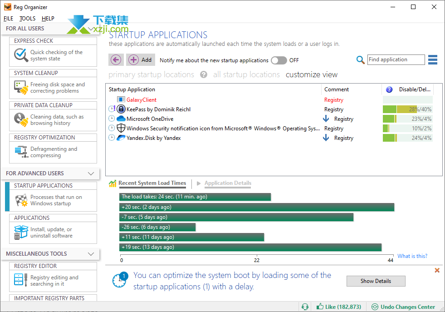The height and width of the screenshot is (312, 445).
Task: Click KeePass 28%/40% disable bar
Action: [407, 109]
